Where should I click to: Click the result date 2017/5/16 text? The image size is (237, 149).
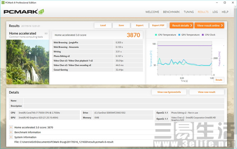coord(31,26)
